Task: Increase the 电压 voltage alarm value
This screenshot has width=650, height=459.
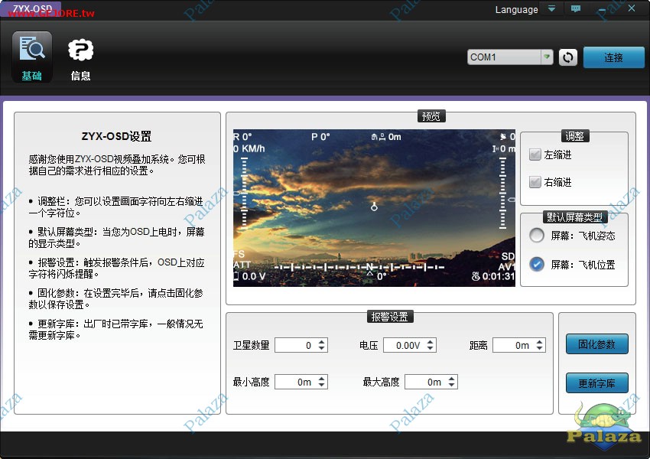Action: [431, 342]
